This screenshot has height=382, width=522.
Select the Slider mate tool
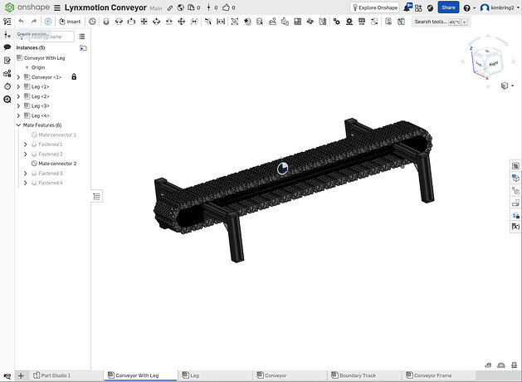pos(131,22)
